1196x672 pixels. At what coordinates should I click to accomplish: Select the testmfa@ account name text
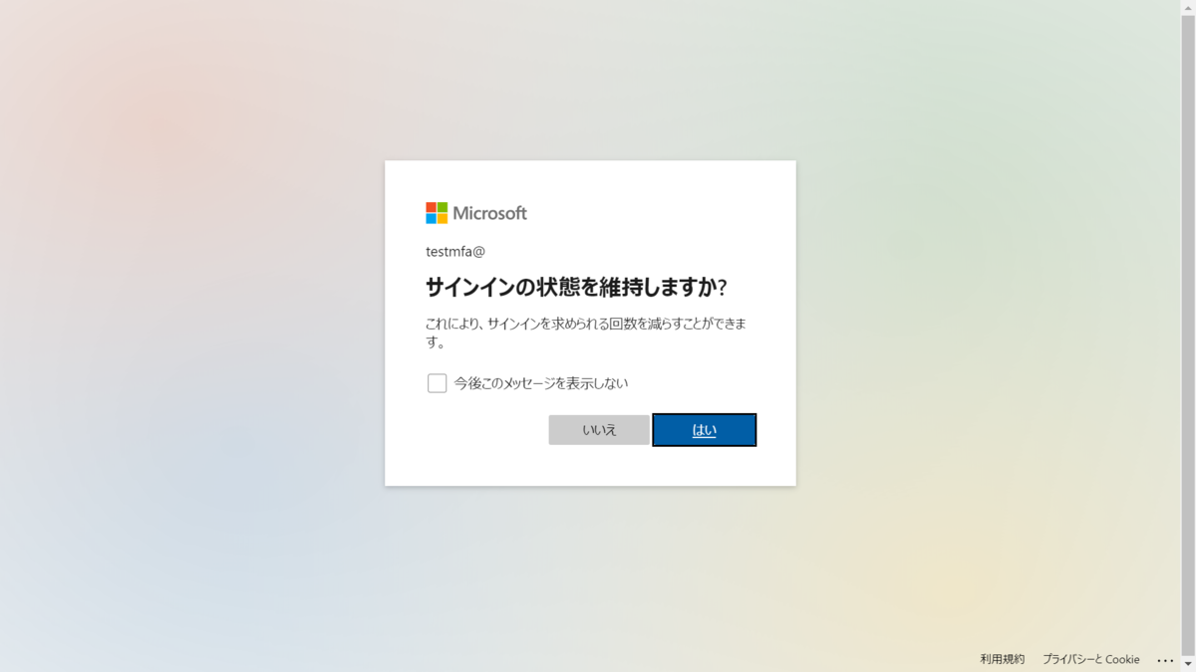[x=455, y=252]
